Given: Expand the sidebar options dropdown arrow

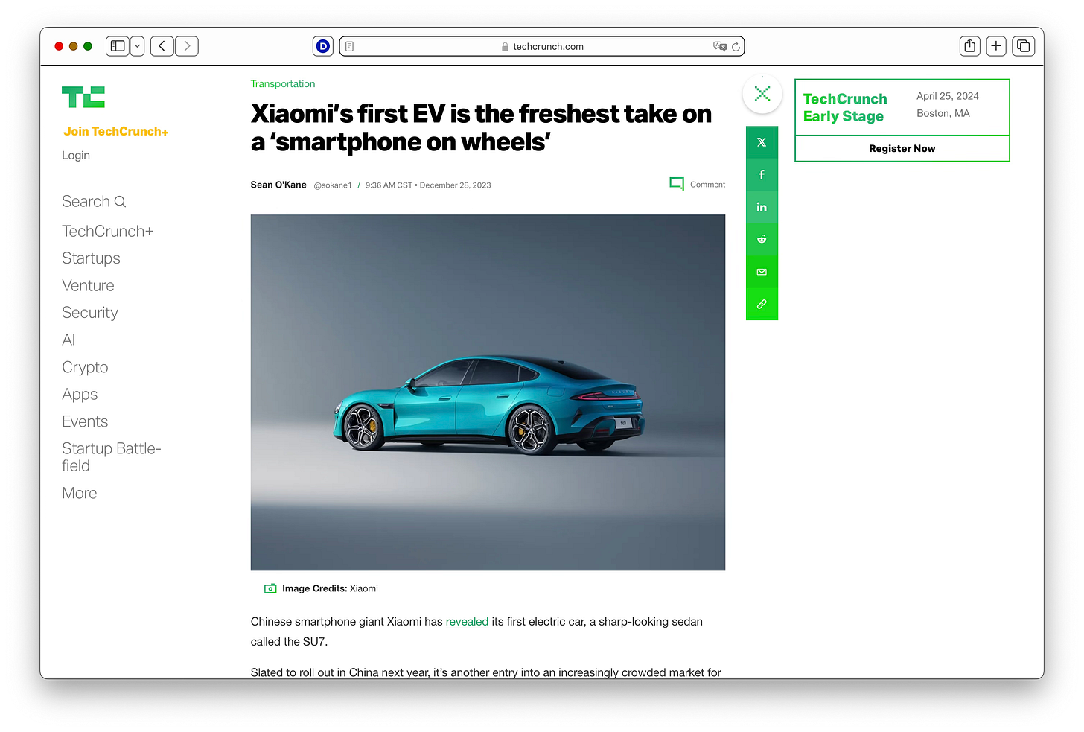Looking at the screenshot, I should [x=138, y=46].
